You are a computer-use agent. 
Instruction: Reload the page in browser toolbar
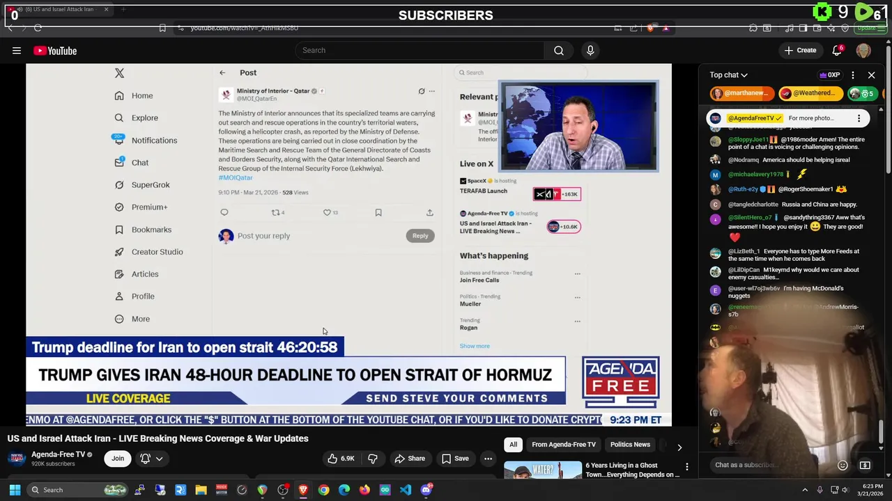click(x=38, y=28)
